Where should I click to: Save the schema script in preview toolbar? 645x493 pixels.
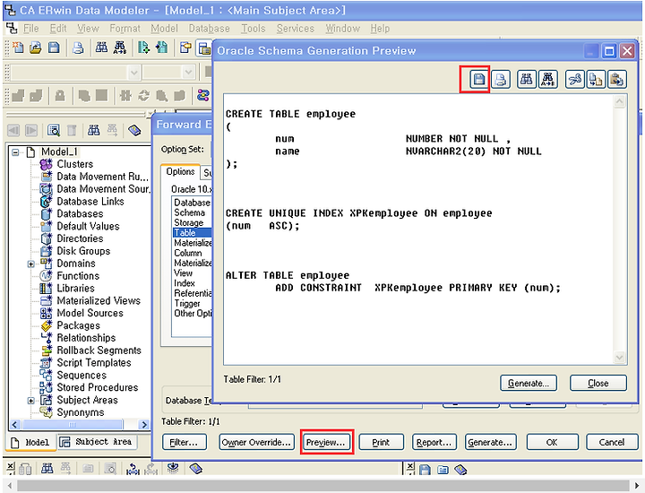pyautogui.click(x=478, y=79)
